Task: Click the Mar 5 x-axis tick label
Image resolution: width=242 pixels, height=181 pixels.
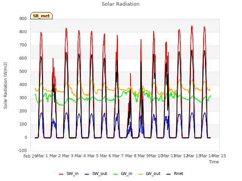Action: click(93, 156)
